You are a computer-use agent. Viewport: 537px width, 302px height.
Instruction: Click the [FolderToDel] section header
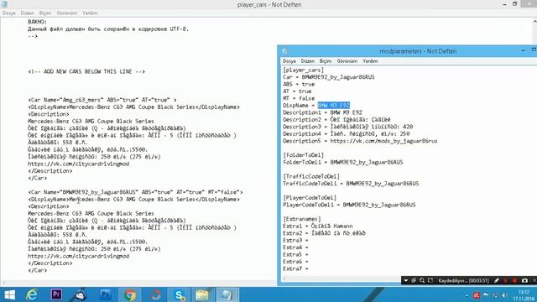click(x=303, y=155)
